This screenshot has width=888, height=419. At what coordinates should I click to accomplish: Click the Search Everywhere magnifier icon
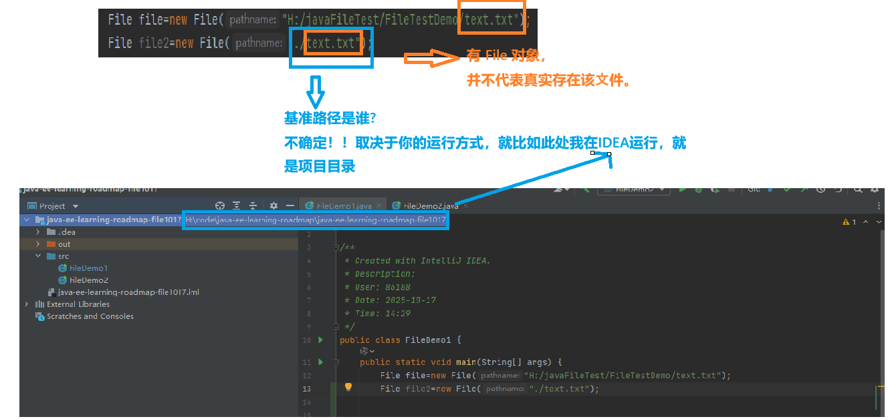coord(860,189)
